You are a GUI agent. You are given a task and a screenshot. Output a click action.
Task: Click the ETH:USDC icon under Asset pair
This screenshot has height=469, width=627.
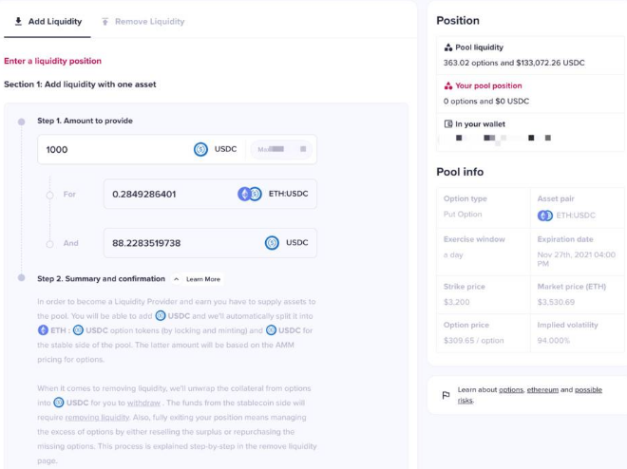(545, 216)
